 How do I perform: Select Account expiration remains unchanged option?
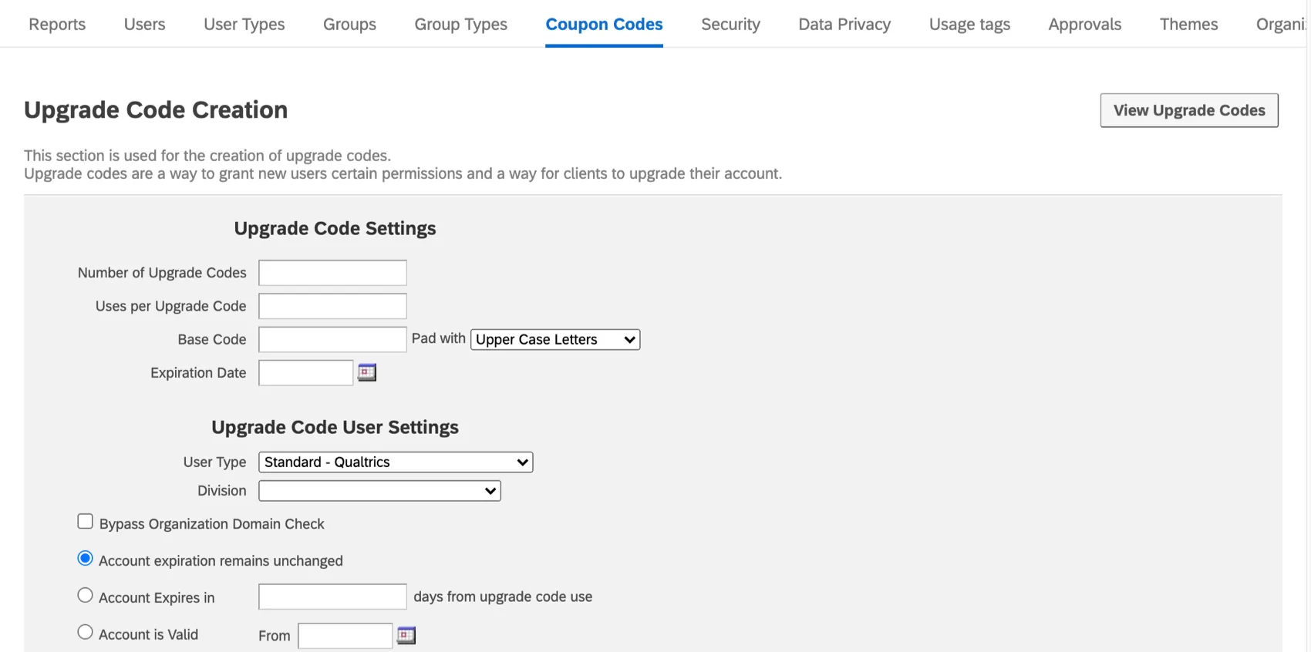coord(86,559)
